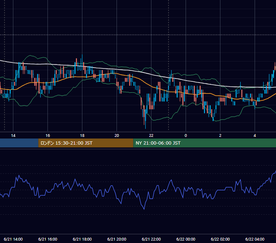Click the 6/21 18:00 date label
This screenshot has height=243, width=276.
click(82, 239)
